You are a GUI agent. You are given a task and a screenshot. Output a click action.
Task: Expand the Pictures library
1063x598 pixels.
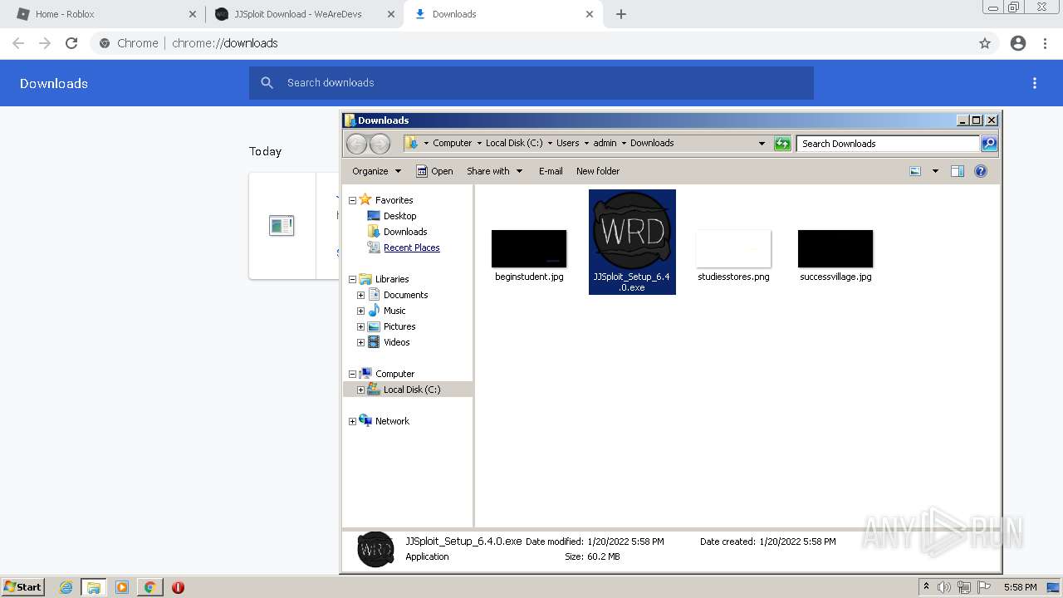pyautogui.click(x=360, y=326)
